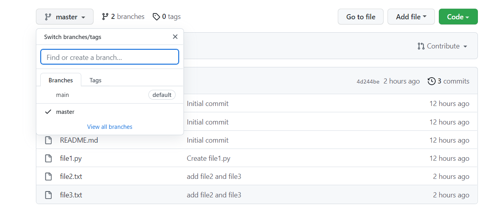The width and height of the screenshot is (485, 210).
Task: Select the checked master branch entry
Action: [x=65, y=112]
